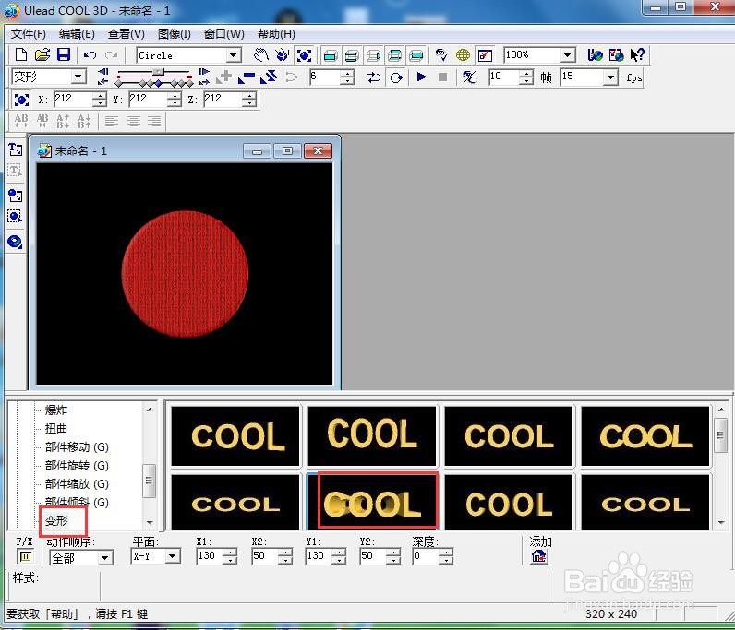The width and height of the screenshot is (735, 630).
Task: Select 部件移动 (G) in the effects tree
Action: point(77,447)
